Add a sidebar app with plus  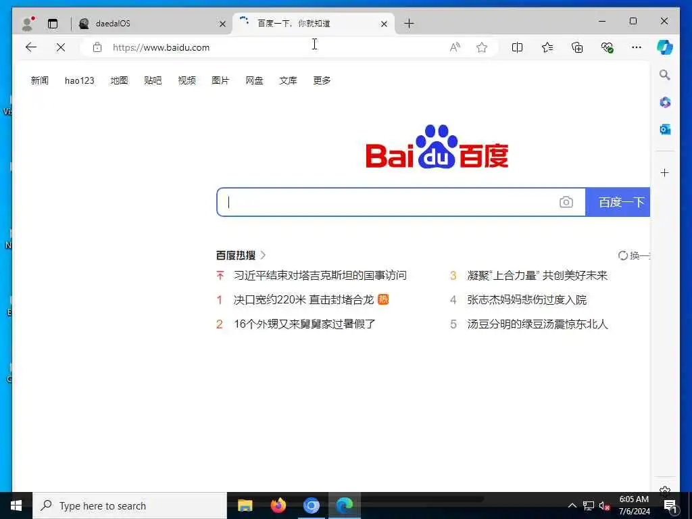pyautogui.click(x=665, y=172)
